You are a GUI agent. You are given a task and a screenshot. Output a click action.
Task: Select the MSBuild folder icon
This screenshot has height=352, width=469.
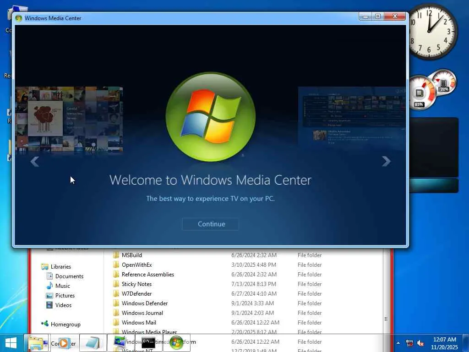tap(116, 255)
